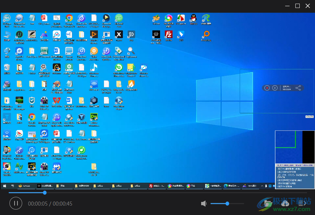315x215 pixels.
Task: Click the red stop recording button
Action: [267, 88]
